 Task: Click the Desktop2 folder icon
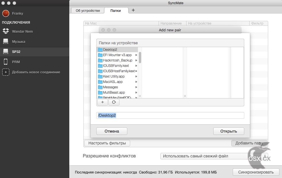(x=100, y=50)
